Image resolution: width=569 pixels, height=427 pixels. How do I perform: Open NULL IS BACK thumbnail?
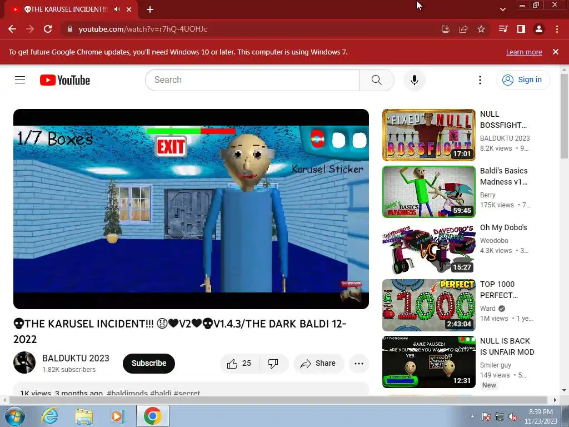[428, 361]
